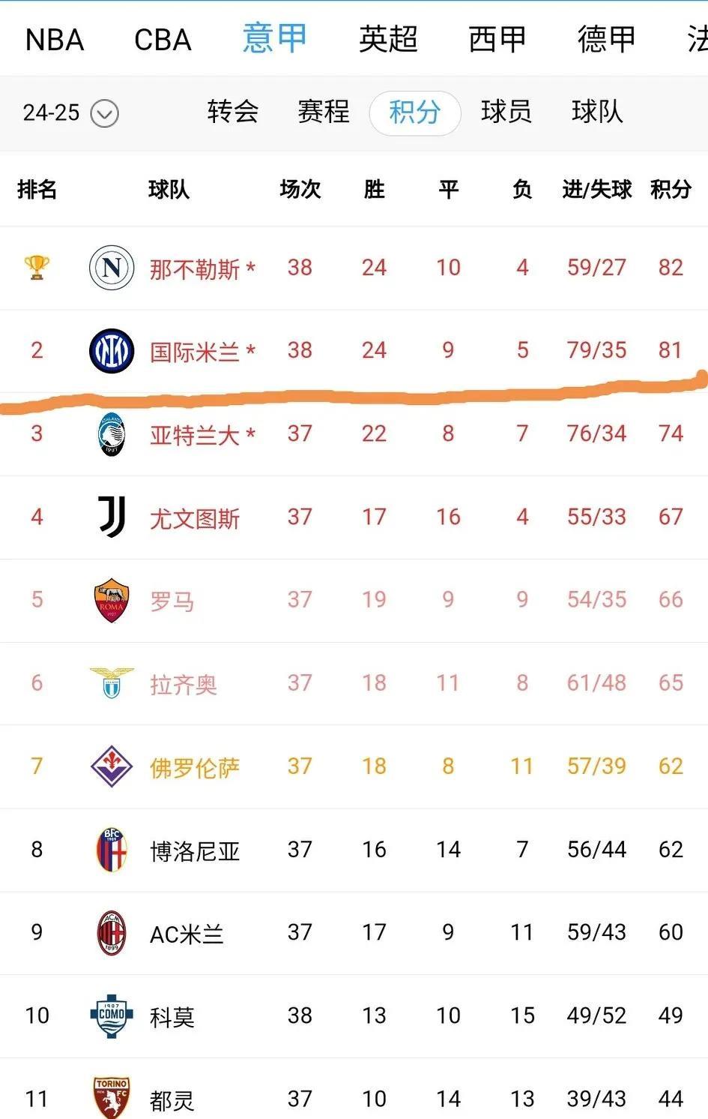Tap the Juventus J logo
Screen dimensions: 708x1119
[112, 517]
